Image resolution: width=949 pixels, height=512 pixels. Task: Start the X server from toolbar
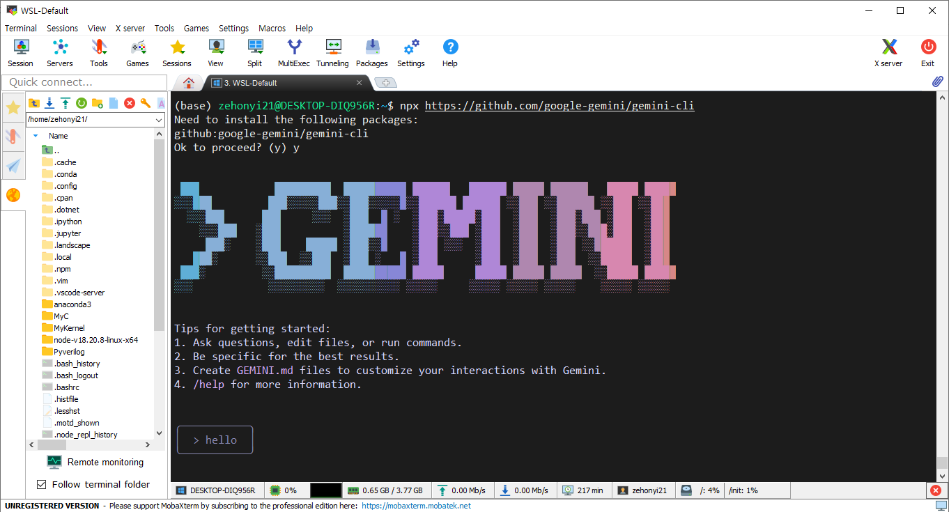pos(888,53)
